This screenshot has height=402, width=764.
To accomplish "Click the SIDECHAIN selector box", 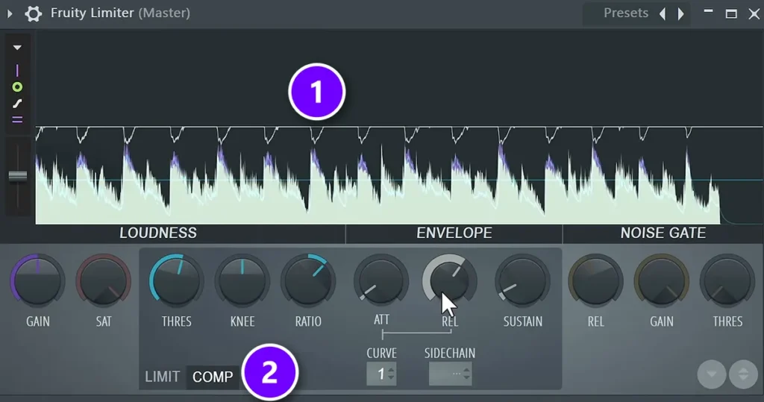I will (x=450, y=374).
